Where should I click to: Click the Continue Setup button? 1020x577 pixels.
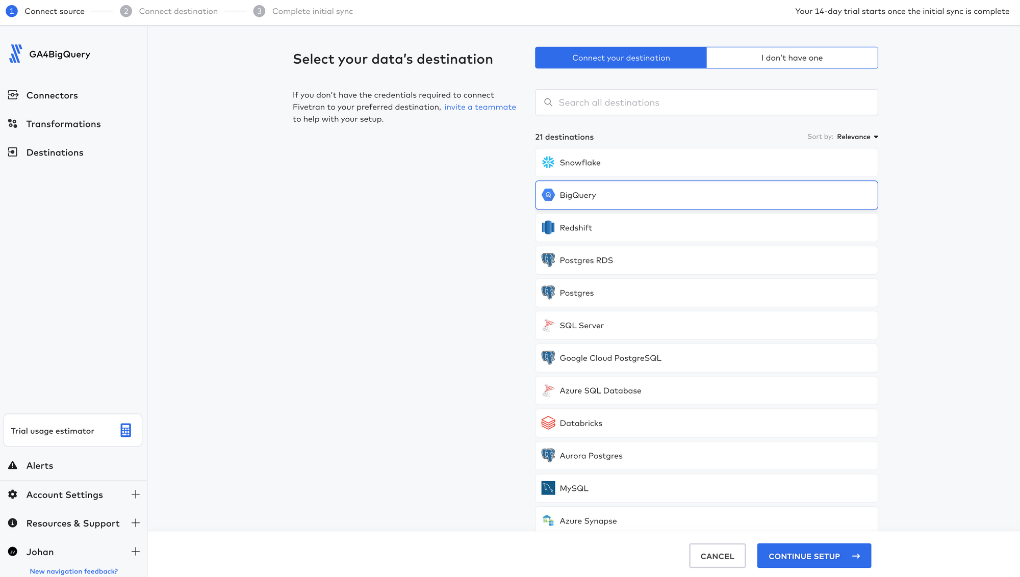pos(814,556)
